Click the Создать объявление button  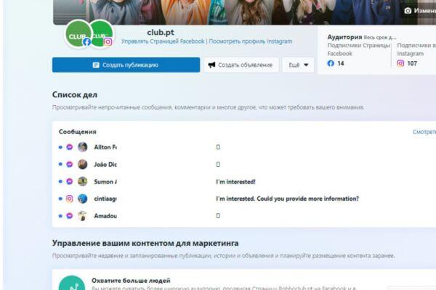click(x=241, y=65)
